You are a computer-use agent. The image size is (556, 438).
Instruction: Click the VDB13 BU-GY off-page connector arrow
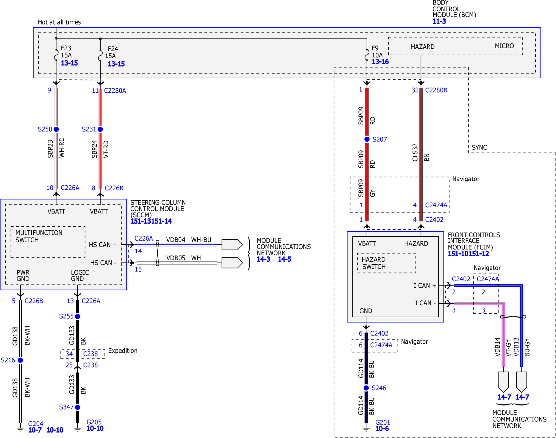coord(522,382)
